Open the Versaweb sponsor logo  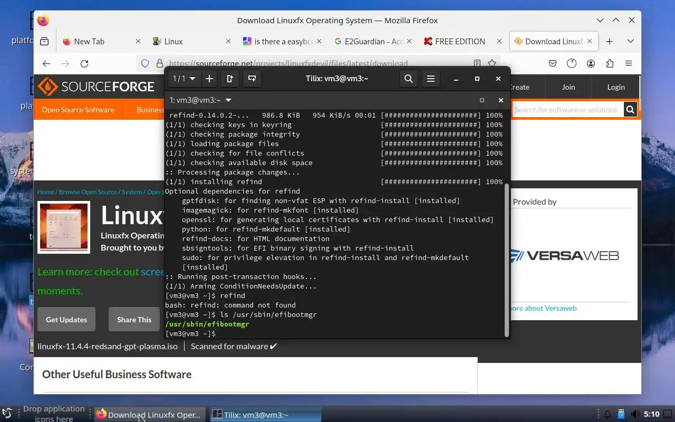564,256
